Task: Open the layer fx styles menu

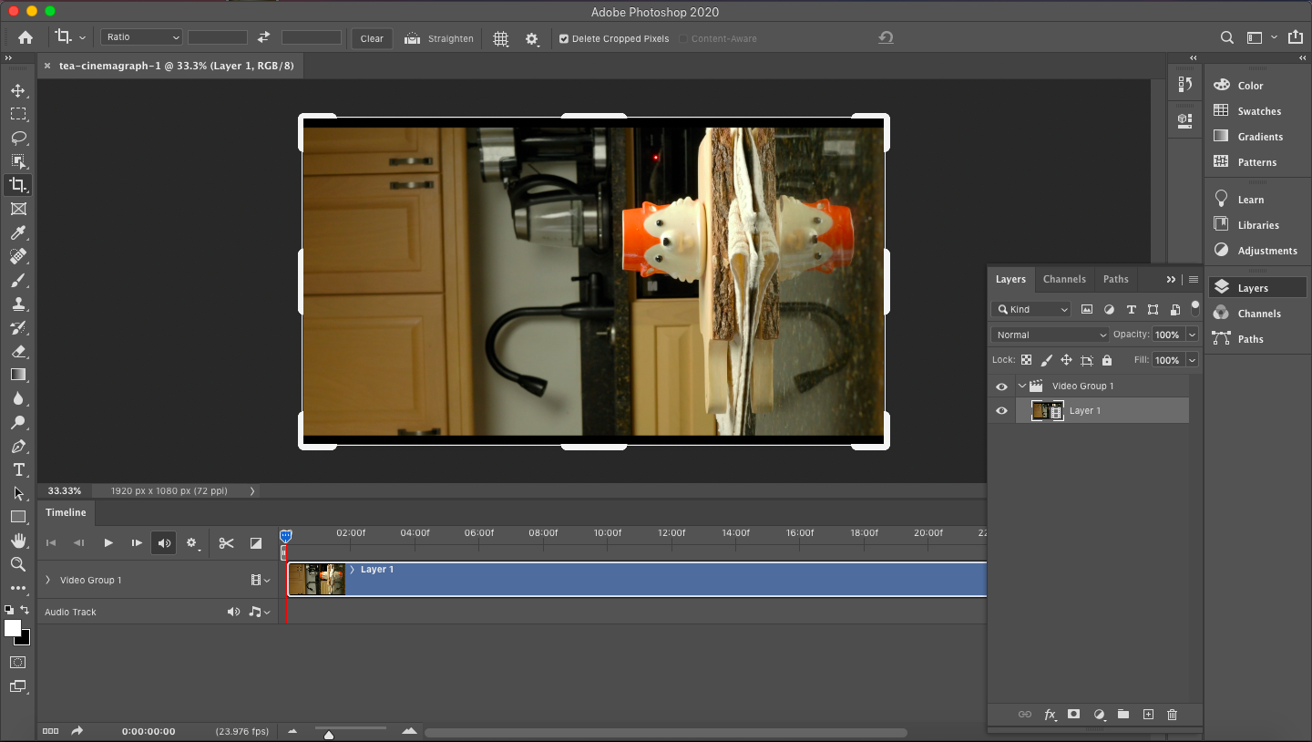Action: (1050, 715)
